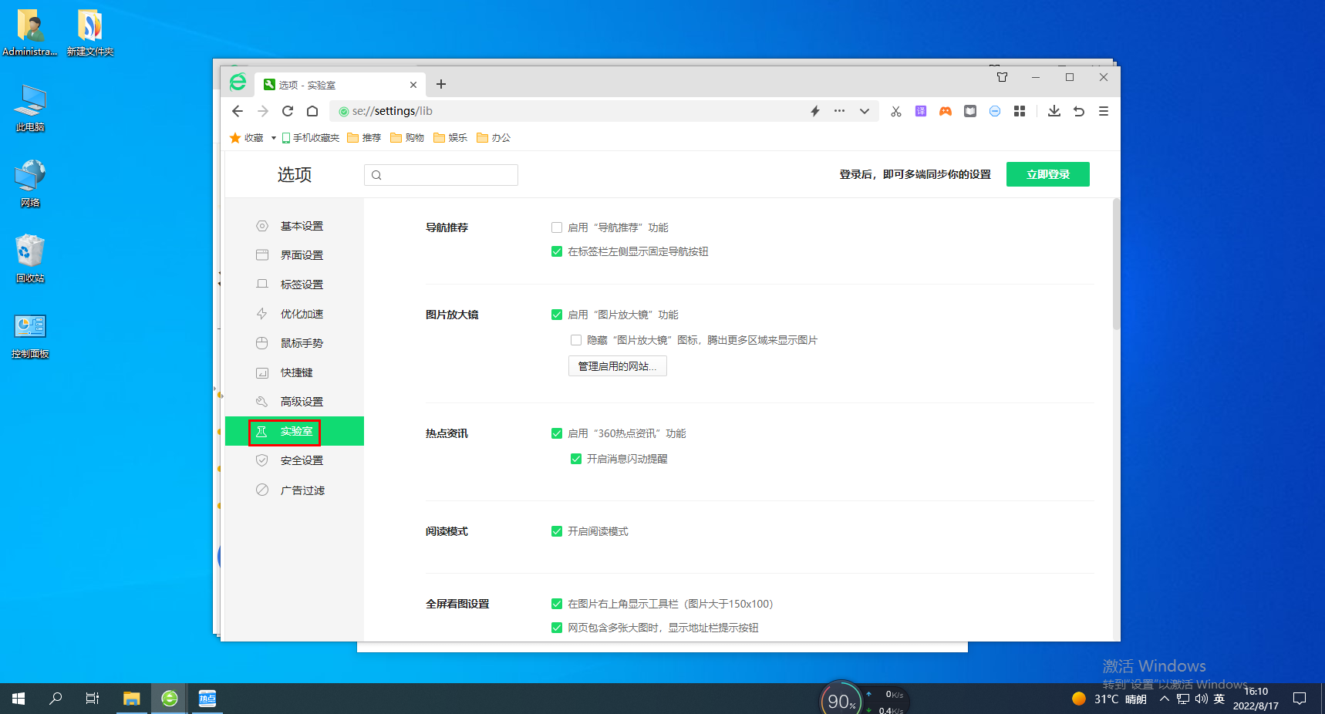Close the 选项 - 实验室 tab

pos(413,85)
